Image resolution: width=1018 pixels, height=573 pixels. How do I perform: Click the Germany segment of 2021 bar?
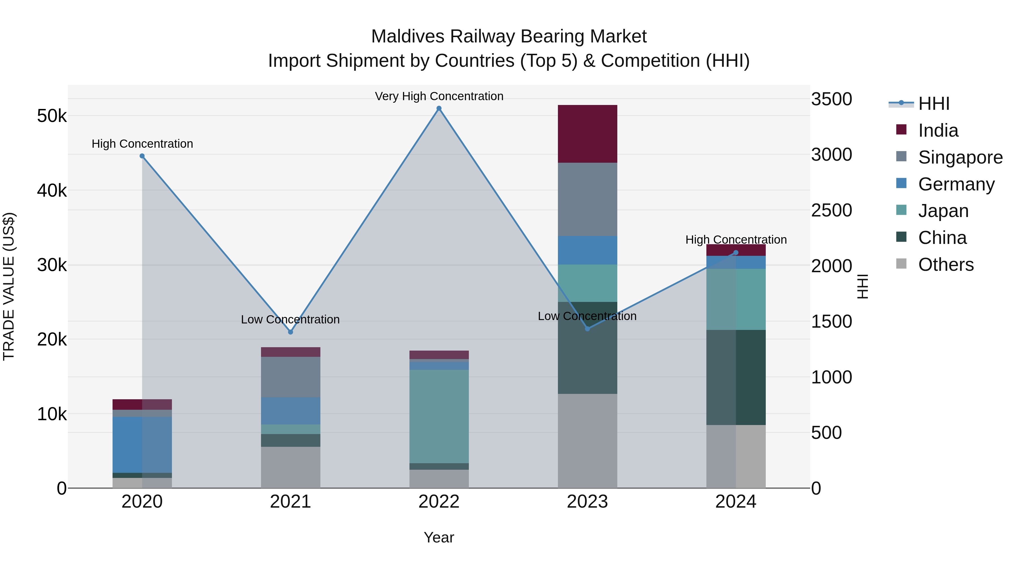coord(290,411)
